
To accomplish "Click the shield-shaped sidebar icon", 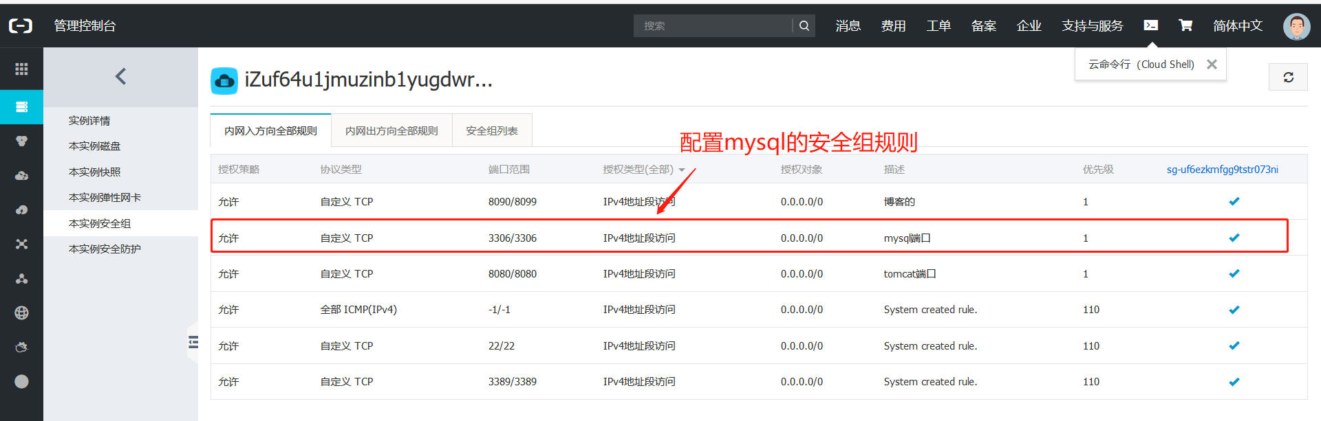I will tap(21, 141).
